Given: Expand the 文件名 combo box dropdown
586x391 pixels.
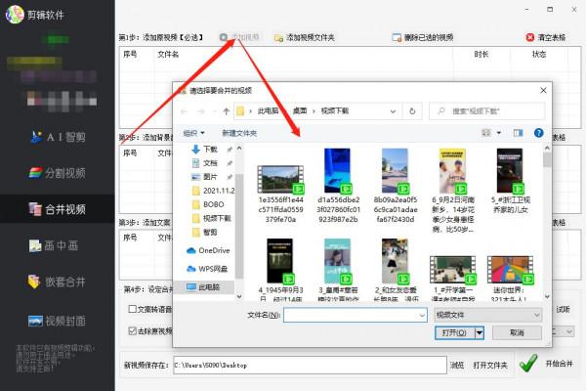Looking at the screenshot, I should tap(422, 315).
